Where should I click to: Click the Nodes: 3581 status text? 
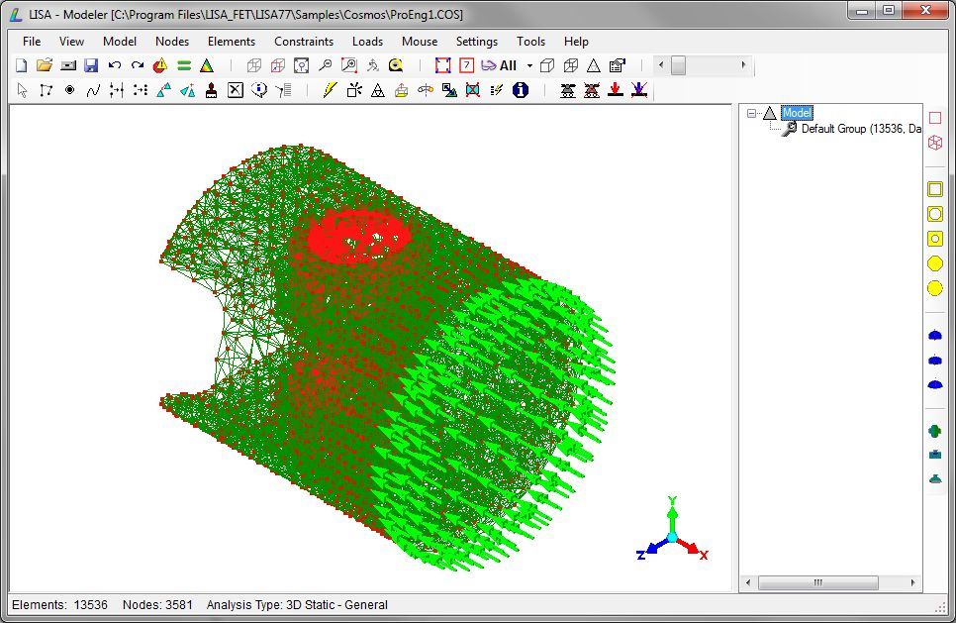[157, 605]
